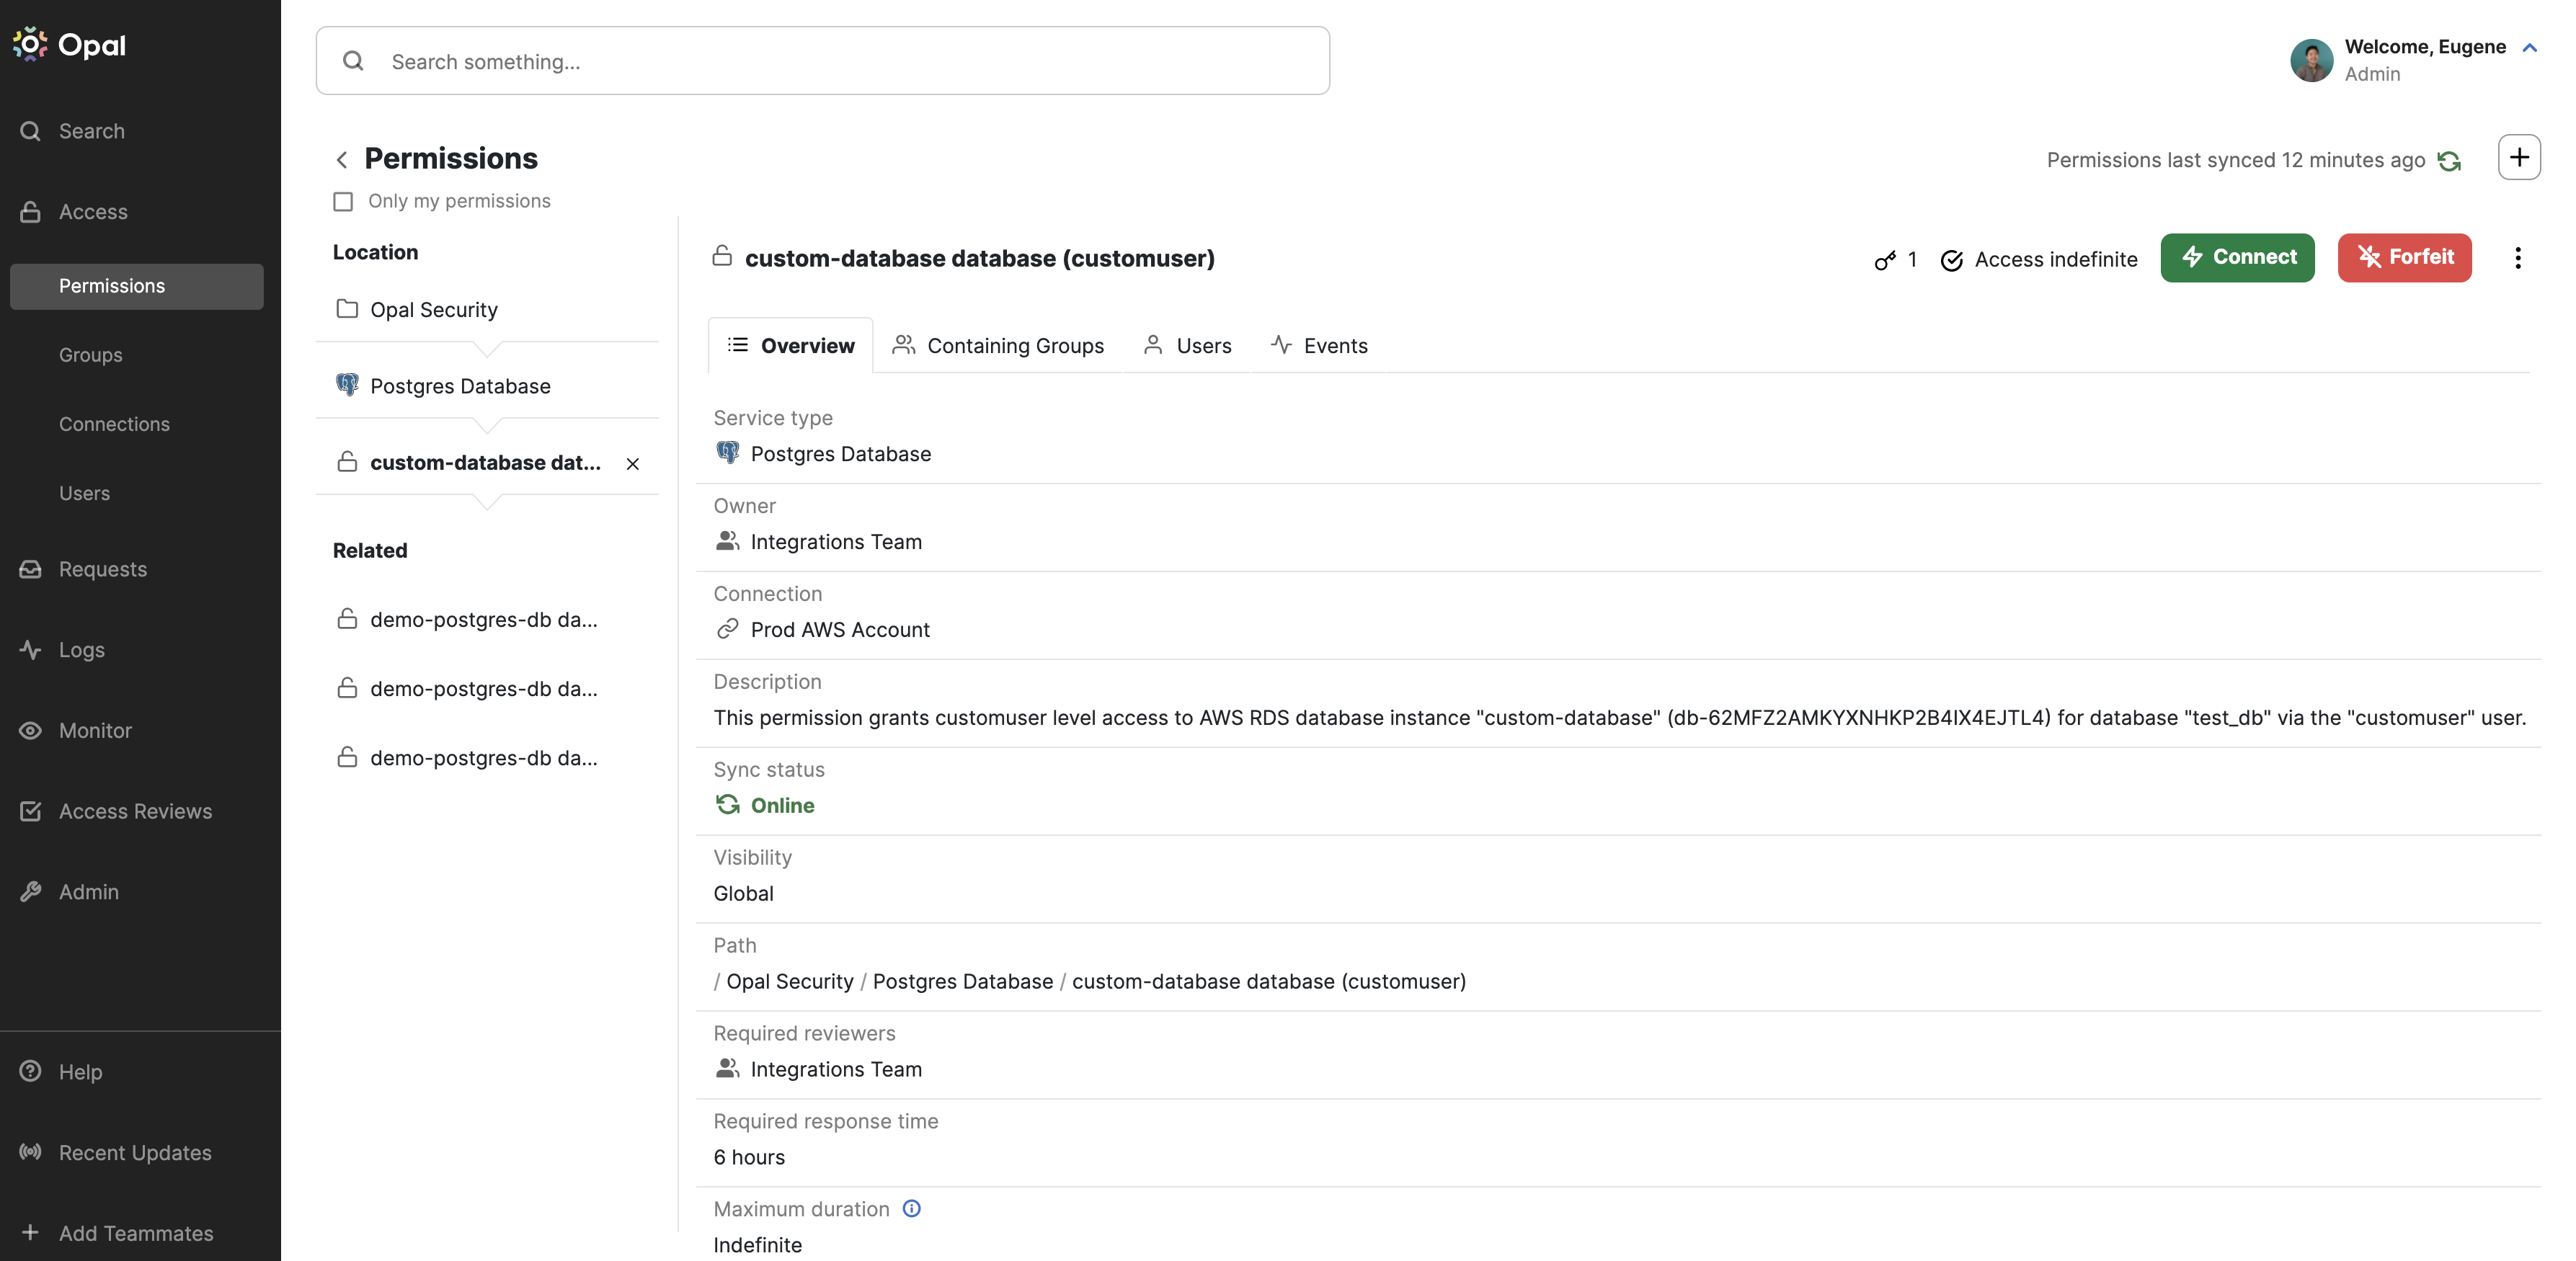Click the 6 hours response time value
This screenshot has width=2576, height=1261.
749,1158
